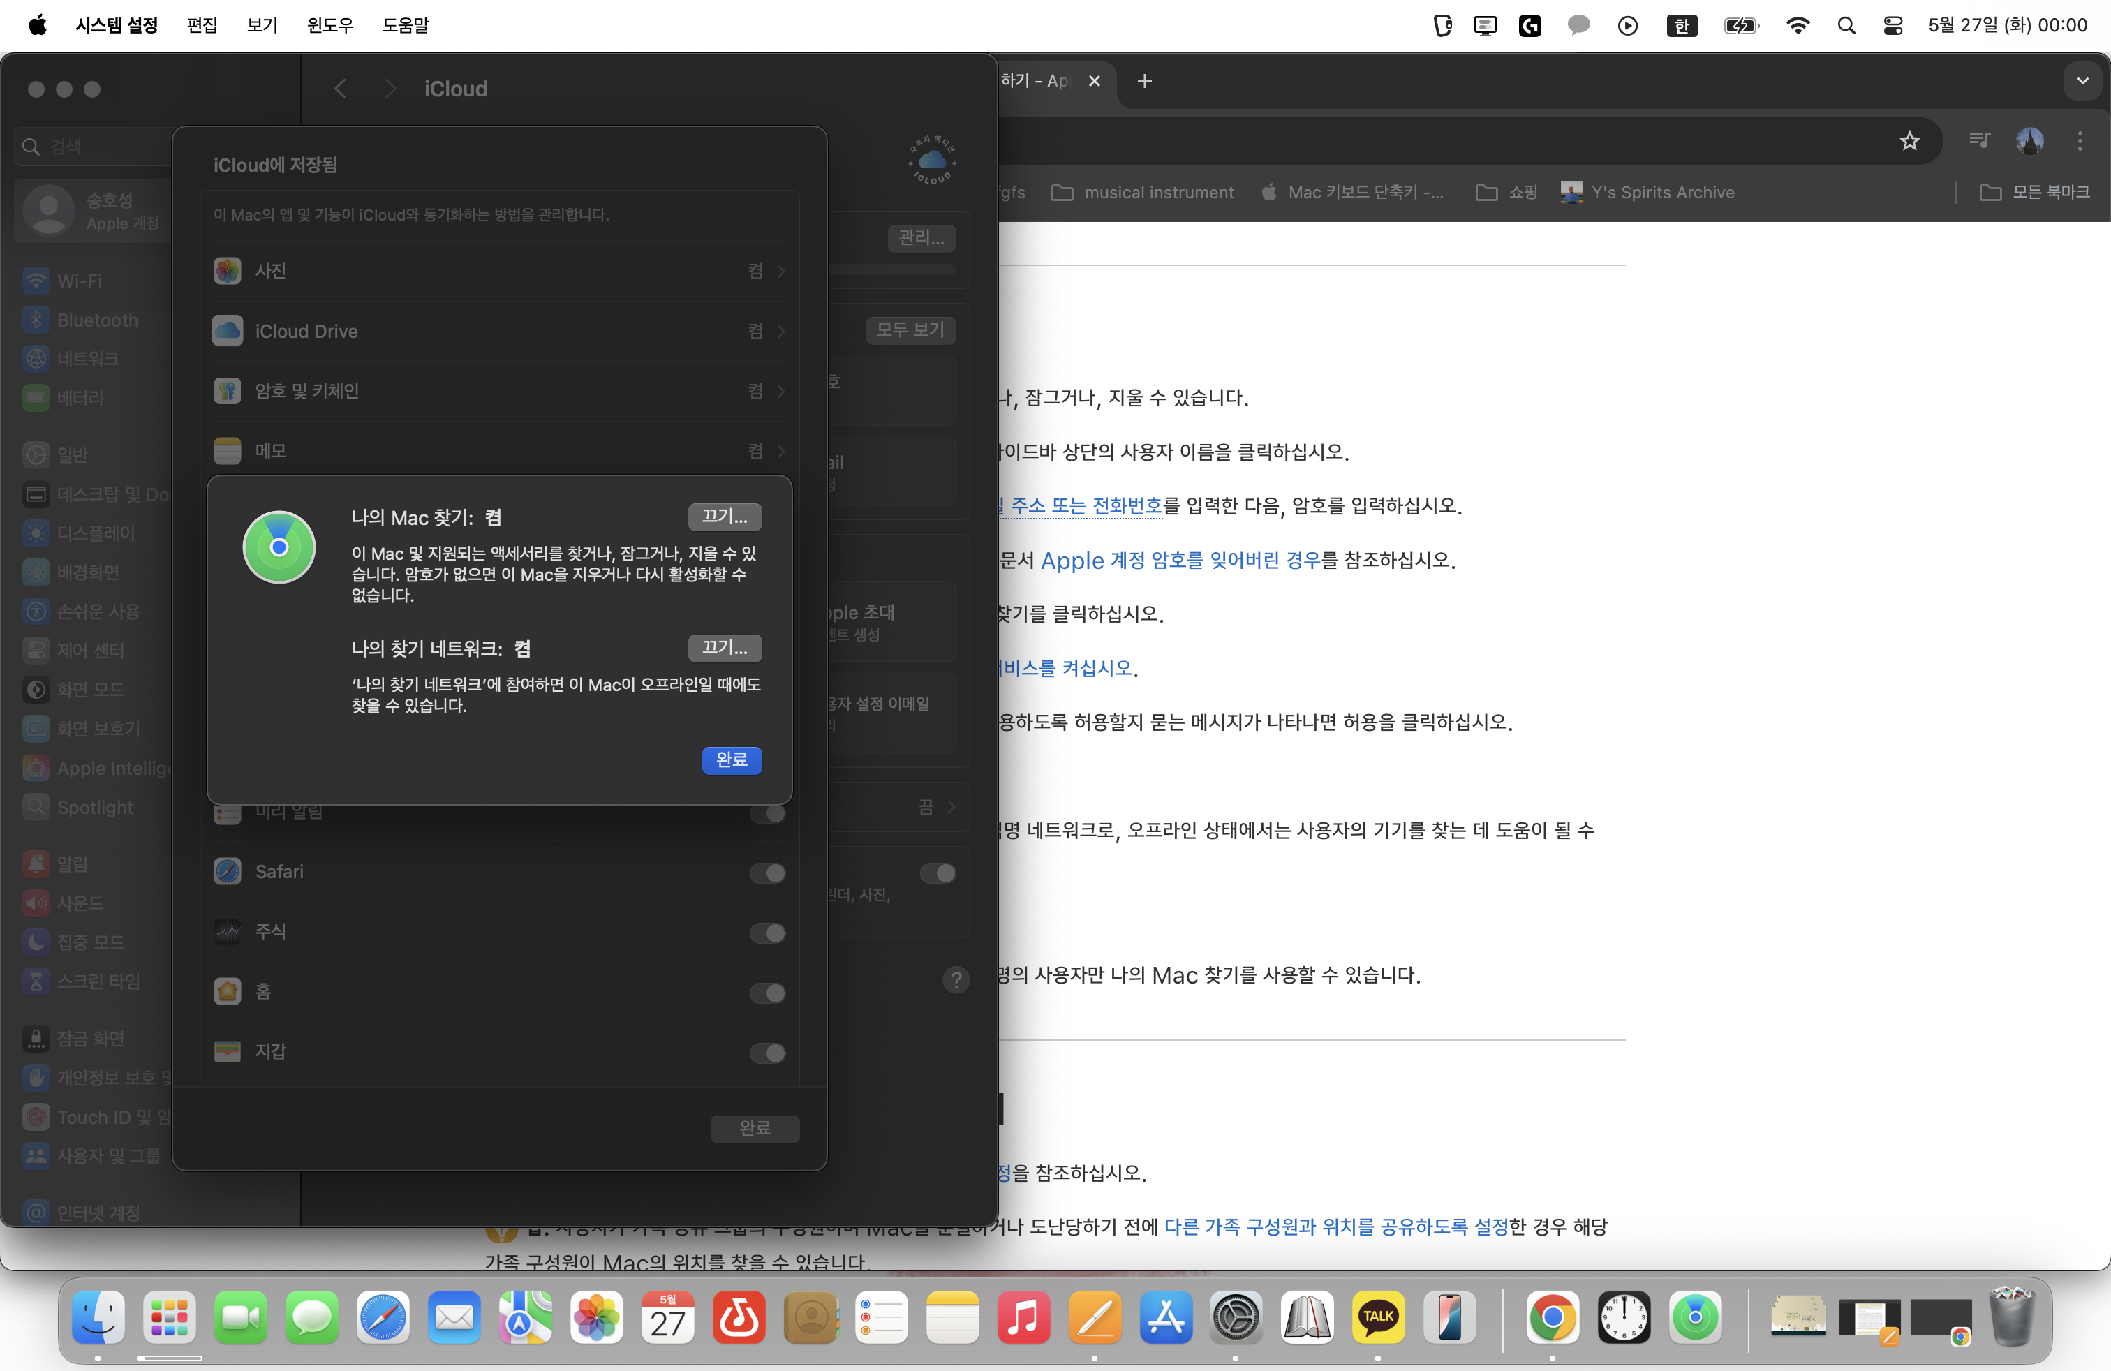Click the Stocks icon in iCloud list
This screenshot has width=2111, height=1371.
click(x=228, y=931)
